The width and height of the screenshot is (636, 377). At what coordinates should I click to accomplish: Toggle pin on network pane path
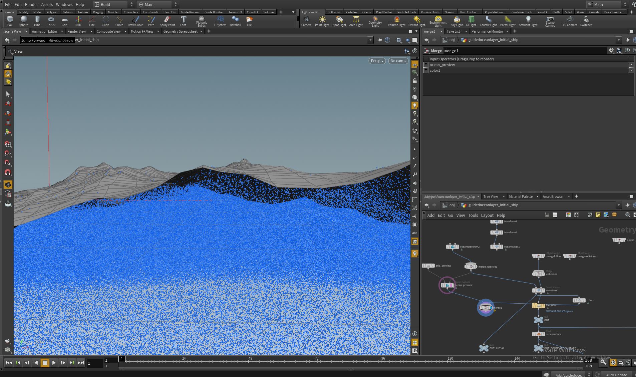point(628,205)
